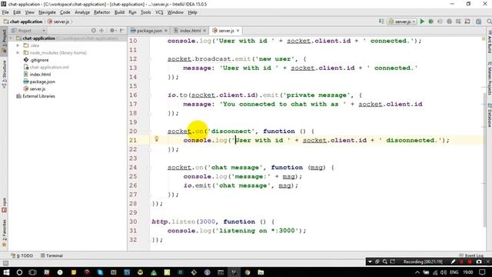The height and width of the screenshot is (277, 492).
Task: Collapse the chat-application root node
Action: pos(12,38)
